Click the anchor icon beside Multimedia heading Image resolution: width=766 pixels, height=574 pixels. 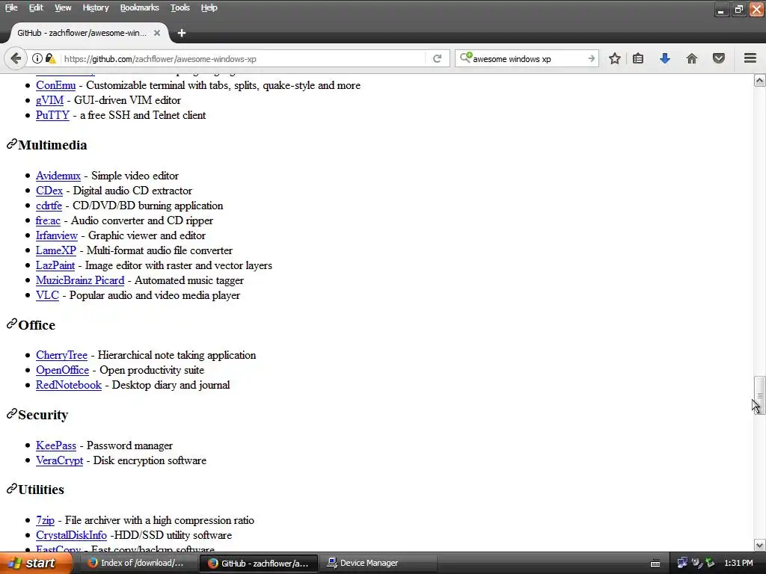point(12,144)
